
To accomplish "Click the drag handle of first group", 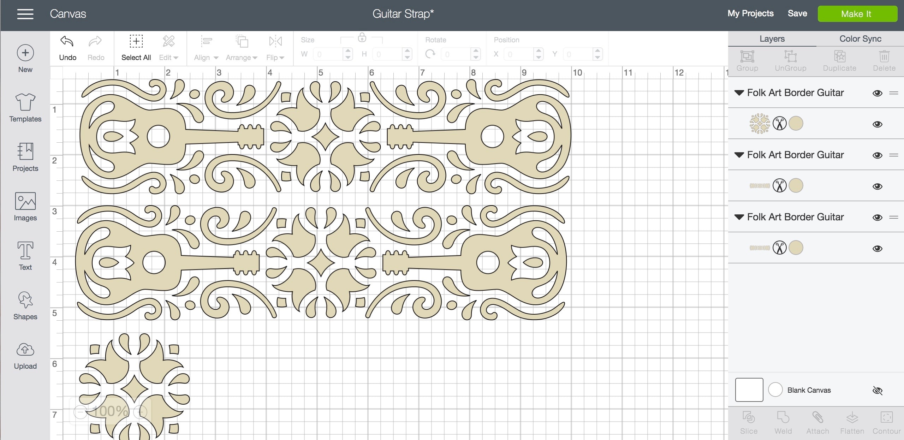I will click(x=893, y=93).
